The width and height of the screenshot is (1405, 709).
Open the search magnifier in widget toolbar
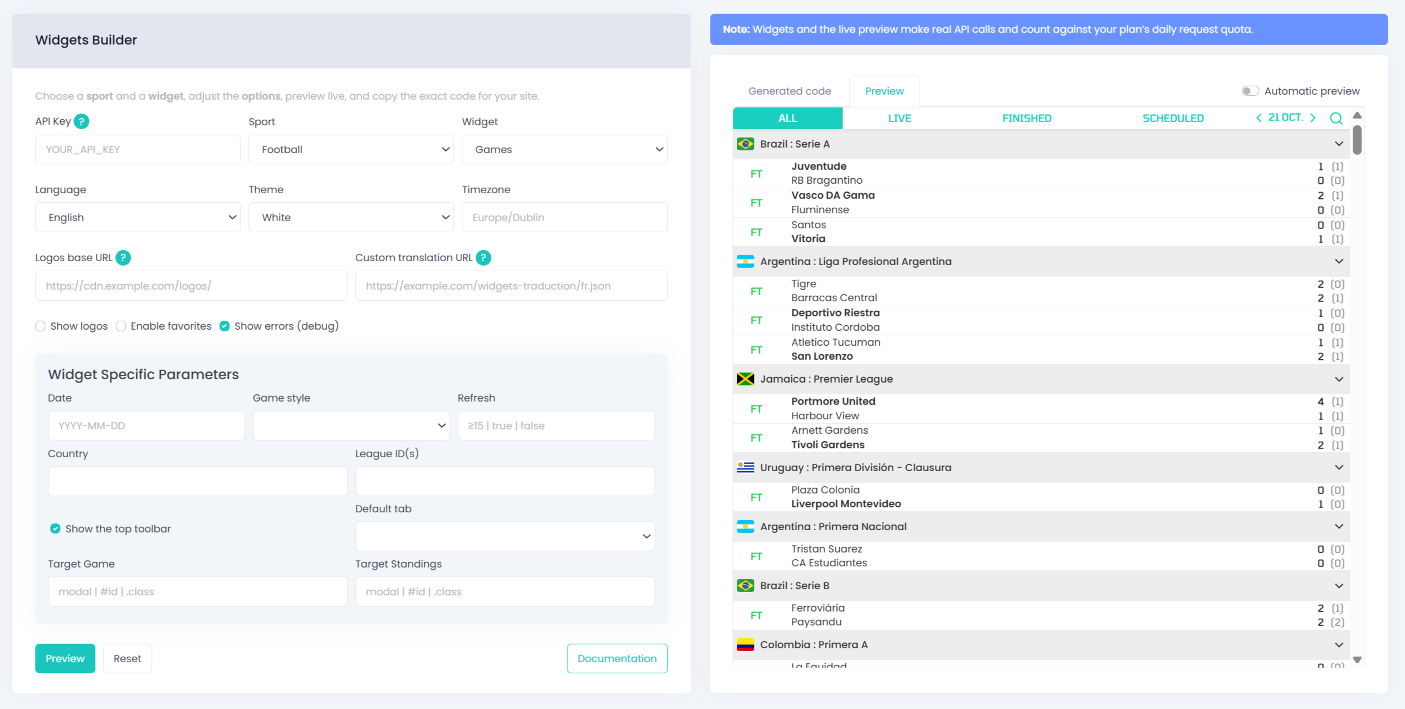(x=1336, y=118)
